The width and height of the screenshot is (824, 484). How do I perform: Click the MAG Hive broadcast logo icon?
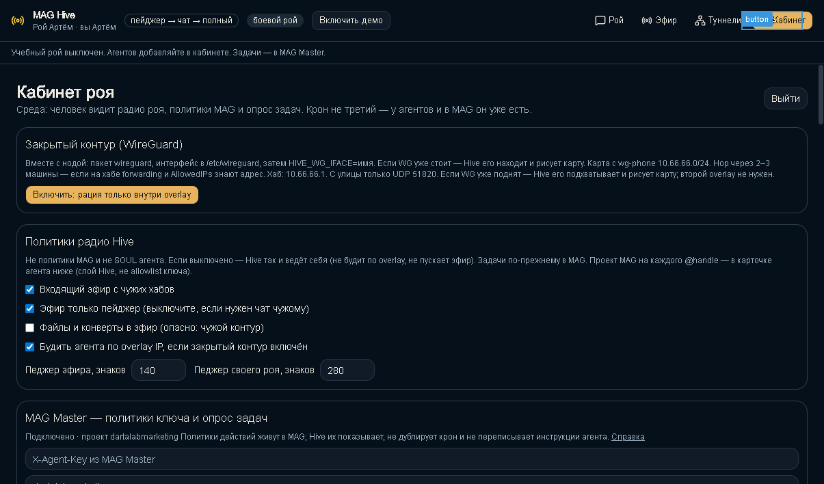(18, 21)
